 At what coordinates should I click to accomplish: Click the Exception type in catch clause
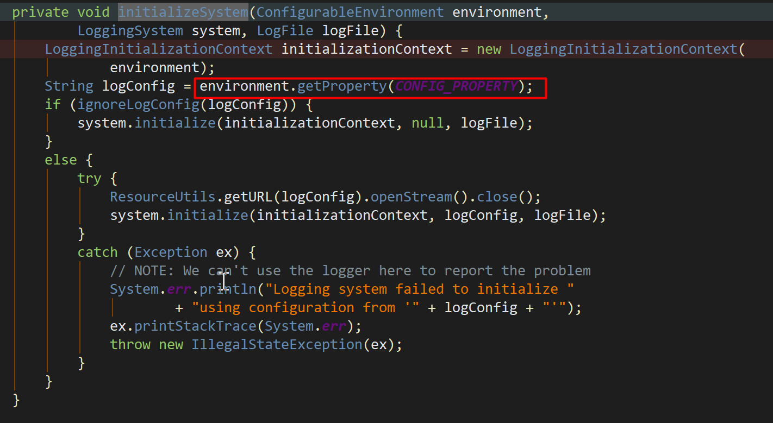[x=171, y=251]
